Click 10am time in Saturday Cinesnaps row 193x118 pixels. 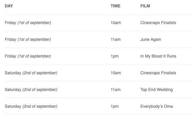point(116,73)
